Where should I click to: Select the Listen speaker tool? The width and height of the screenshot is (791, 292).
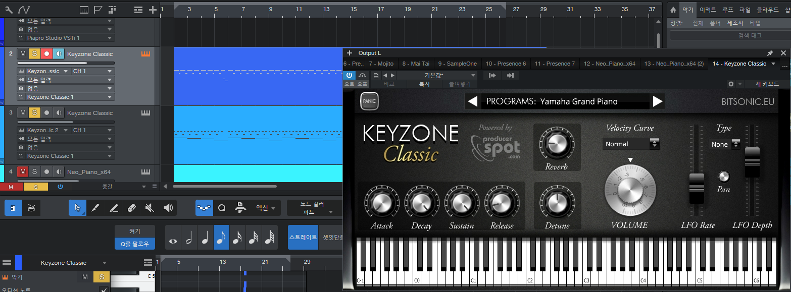168,207
